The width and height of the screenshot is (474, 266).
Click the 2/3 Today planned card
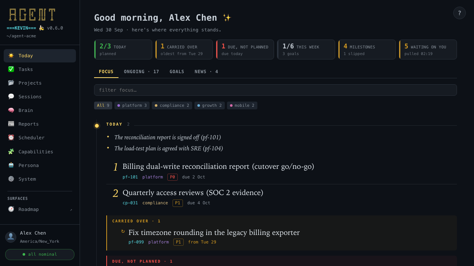pyautogui.click(x=123, y=50)
